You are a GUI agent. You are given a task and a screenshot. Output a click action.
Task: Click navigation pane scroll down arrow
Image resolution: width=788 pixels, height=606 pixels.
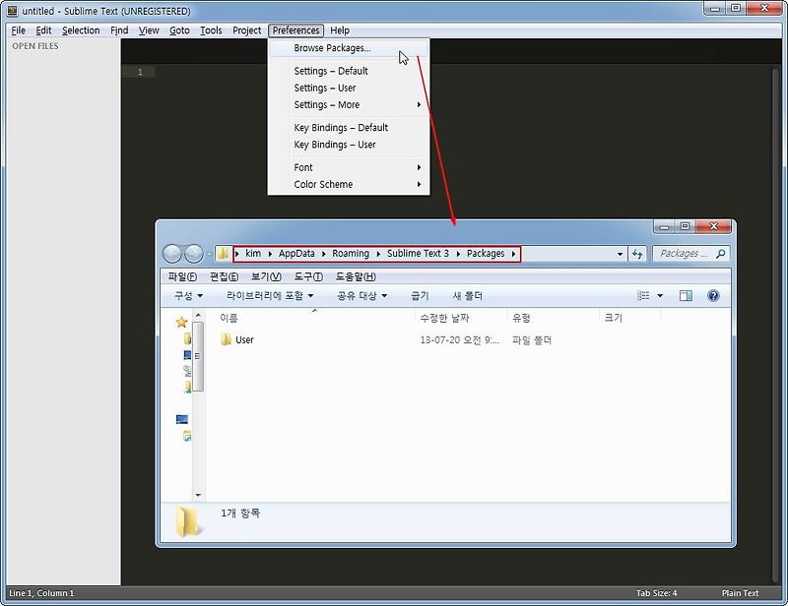pyautogui.click(x=198, y=495)
